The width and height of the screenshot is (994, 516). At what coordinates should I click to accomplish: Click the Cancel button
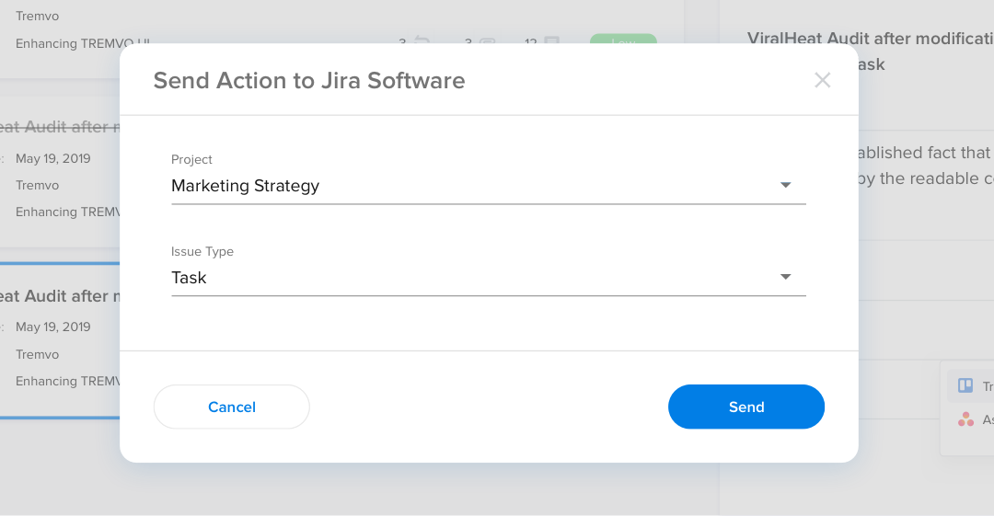coord(231,407)
